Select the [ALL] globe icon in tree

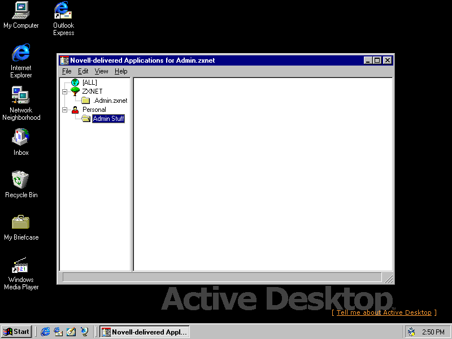point(75,82)
